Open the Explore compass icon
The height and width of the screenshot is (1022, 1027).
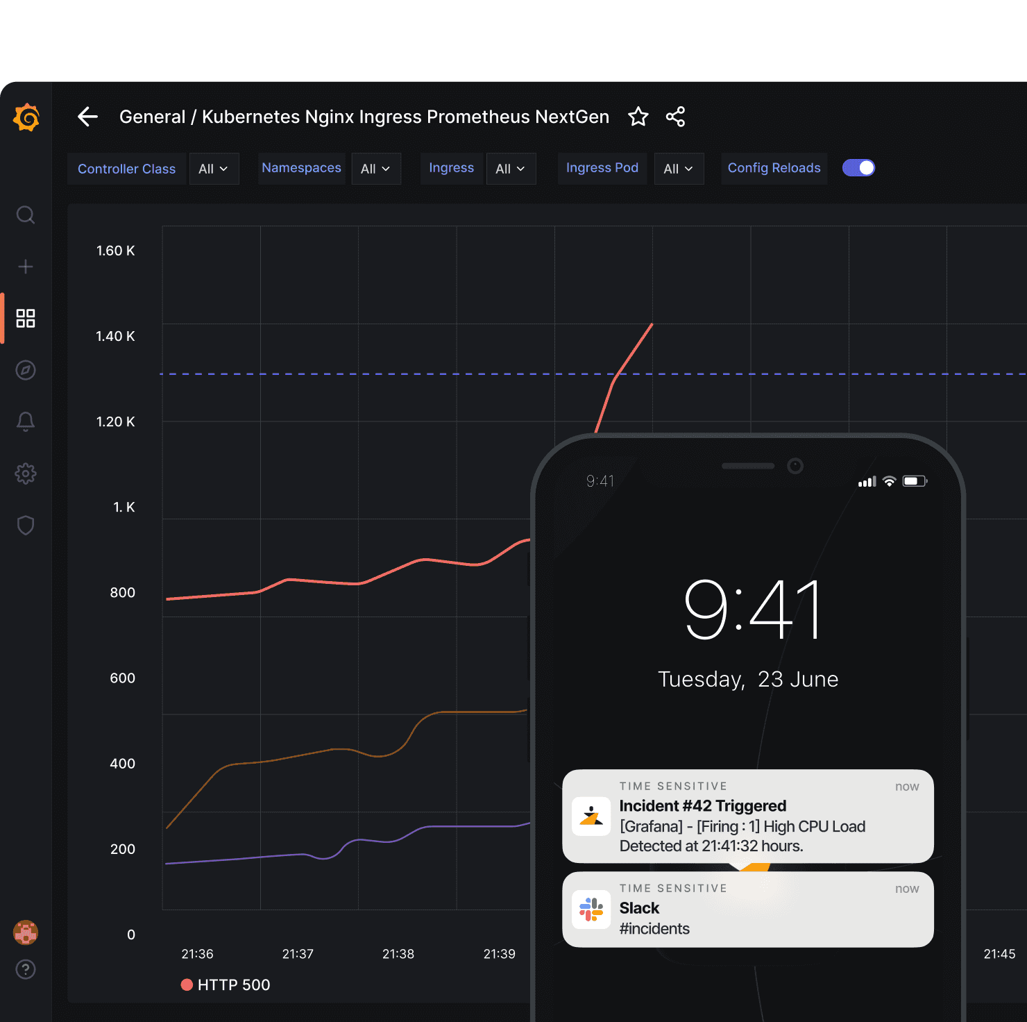point(26,370)
